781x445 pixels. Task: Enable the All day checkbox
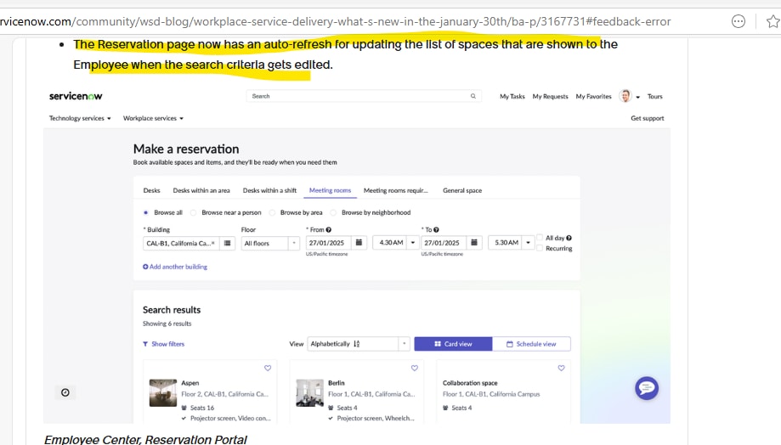540,238
